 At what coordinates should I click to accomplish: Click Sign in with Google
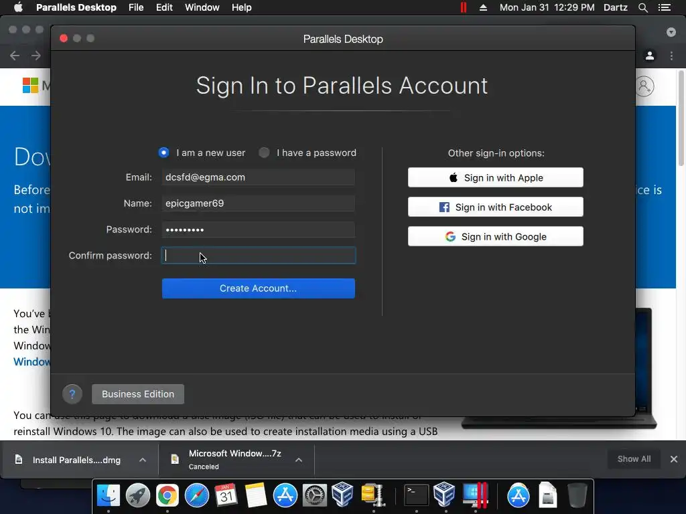click(x=496, y=236)
